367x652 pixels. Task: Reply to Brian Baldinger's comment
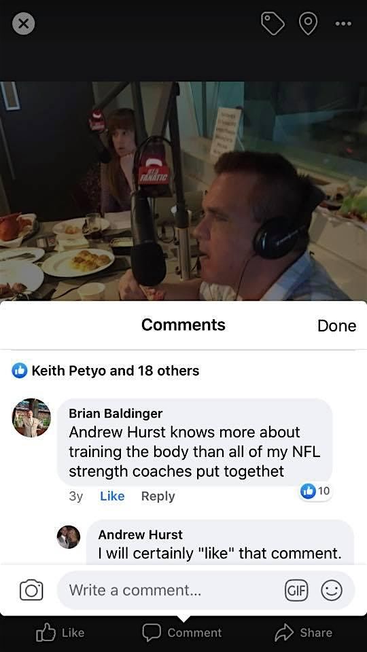(x=158, y=496)
